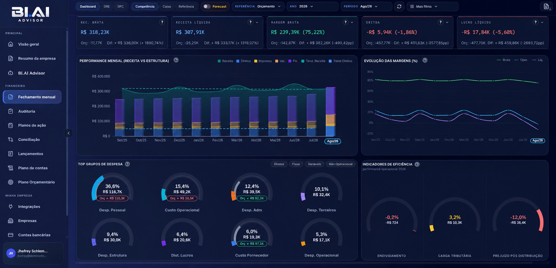Screen dimensions: 556x268
Task: Toggle the Forecast switch
Action: [207, 6]
